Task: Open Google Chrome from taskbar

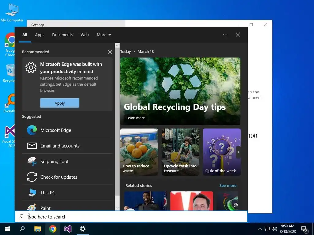Action: point(53,229)
